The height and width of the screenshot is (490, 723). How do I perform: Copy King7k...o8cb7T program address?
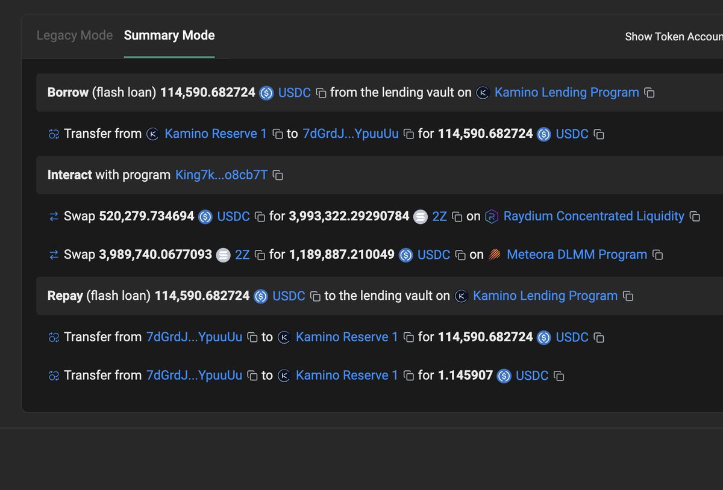tap(278, 175)
